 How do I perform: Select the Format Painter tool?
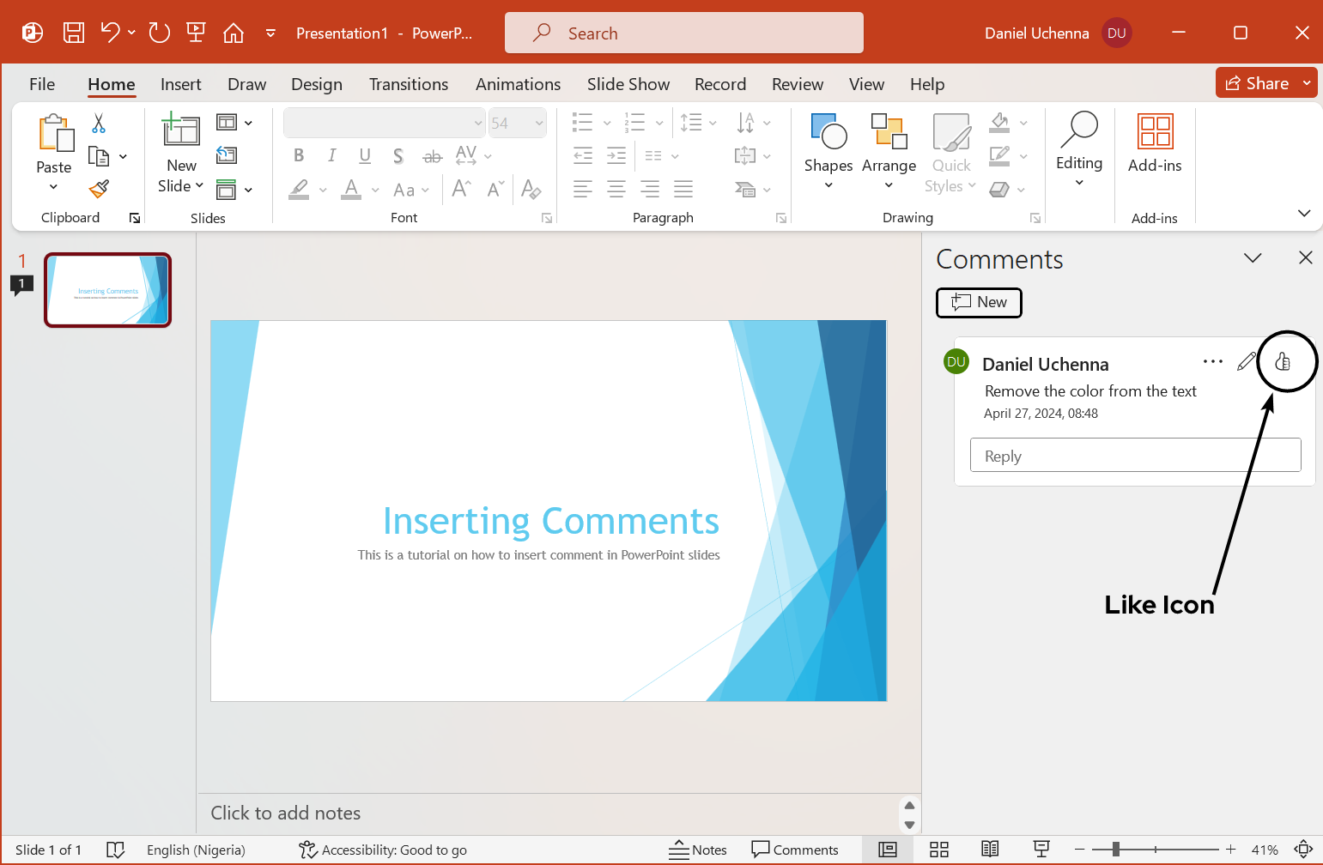pos(98,188)
